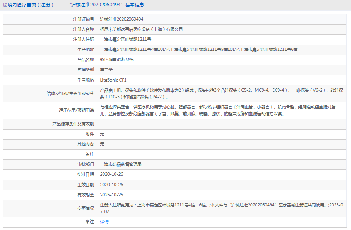Select expiry date 2025-10-25

[x=112, y=195]
